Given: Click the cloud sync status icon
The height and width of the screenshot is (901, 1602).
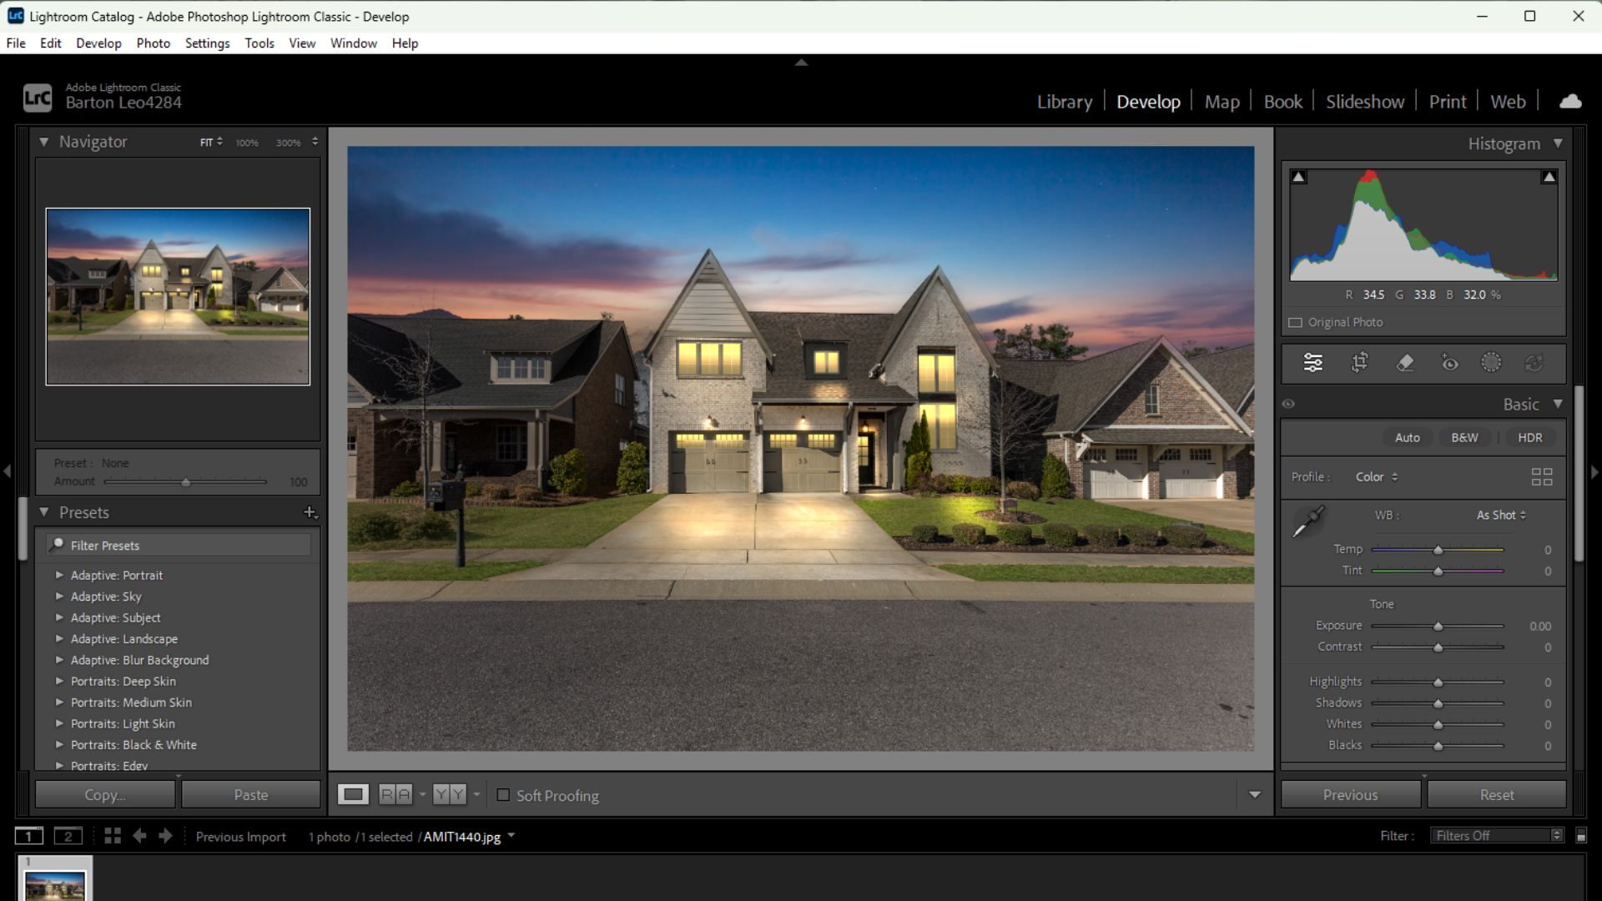Looking at the screenshot, I should [x=1570, y=102].
